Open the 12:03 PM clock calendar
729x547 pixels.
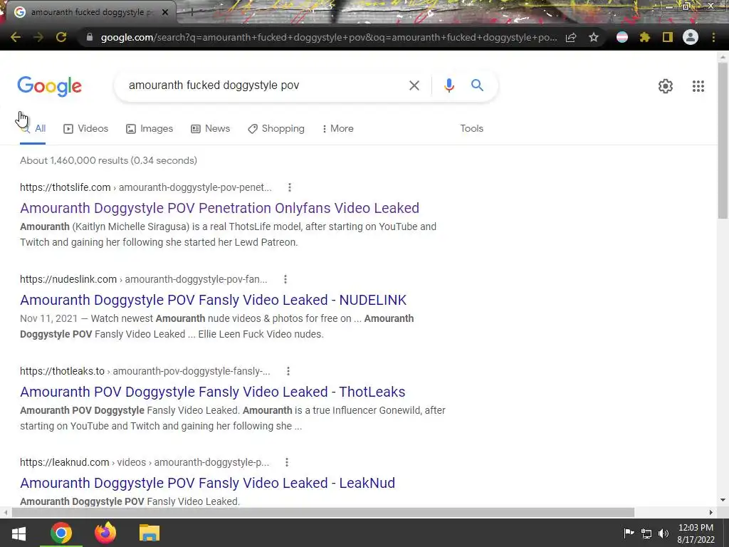696,533
